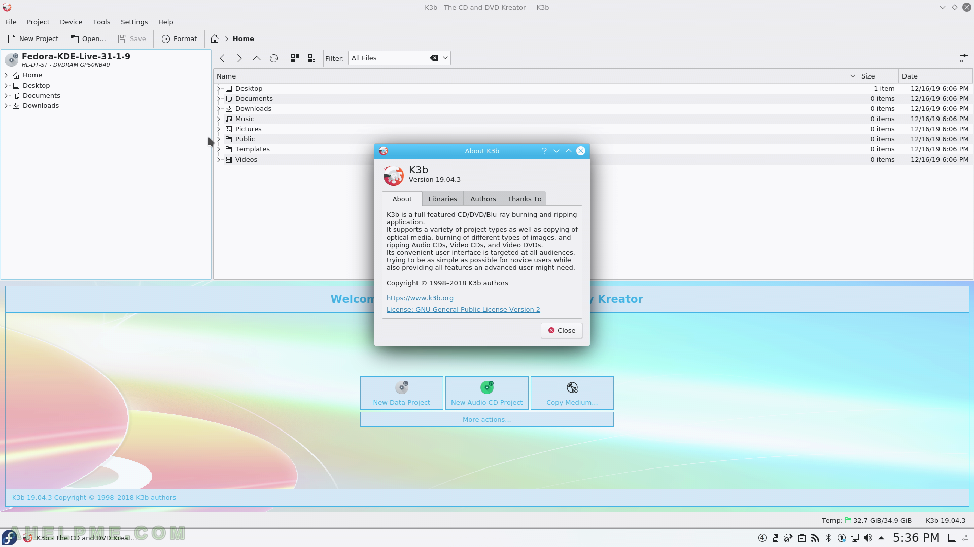Expand the Music folder row
Viewport: 974px width, 547px height.
tap(219, 119)
